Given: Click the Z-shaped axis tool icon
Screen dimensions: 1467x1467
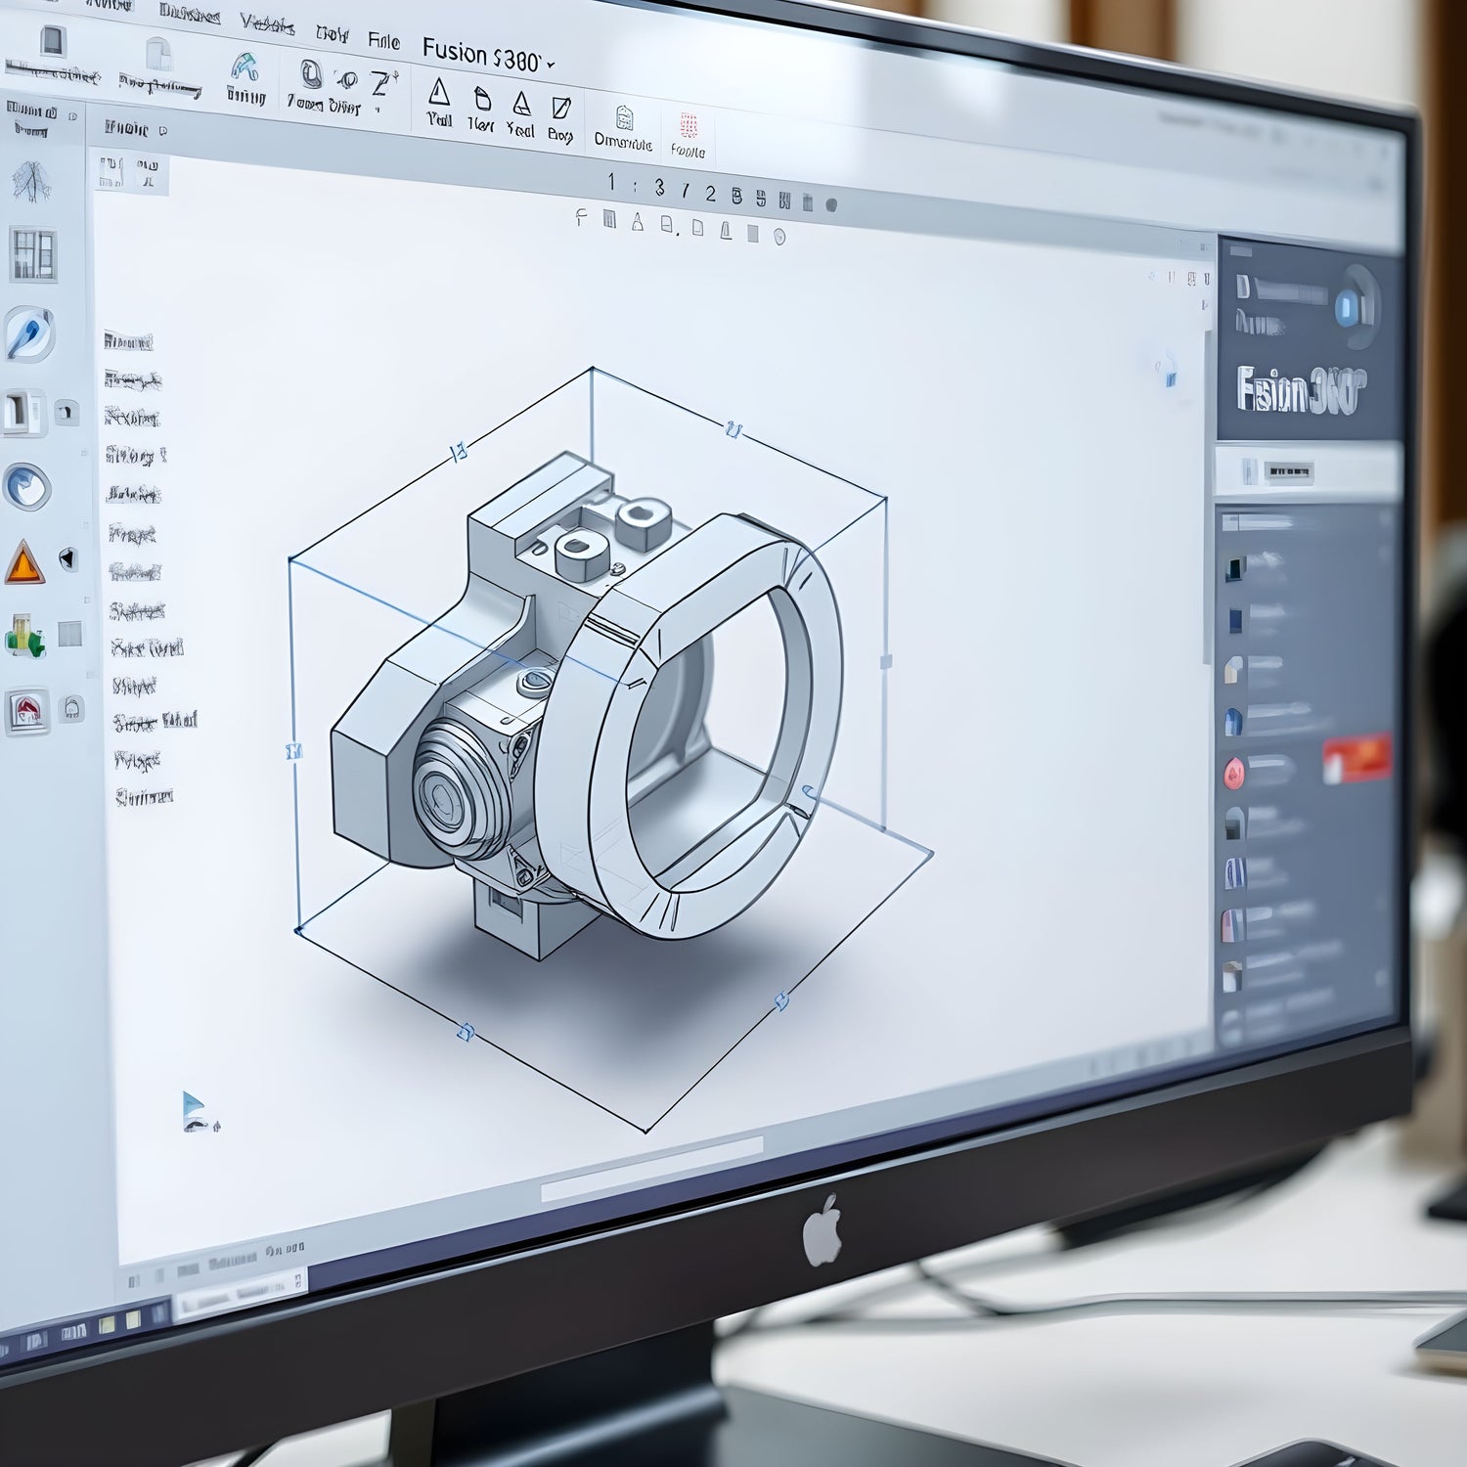Looking at the screenshot, I should click(x=381, y=83).
